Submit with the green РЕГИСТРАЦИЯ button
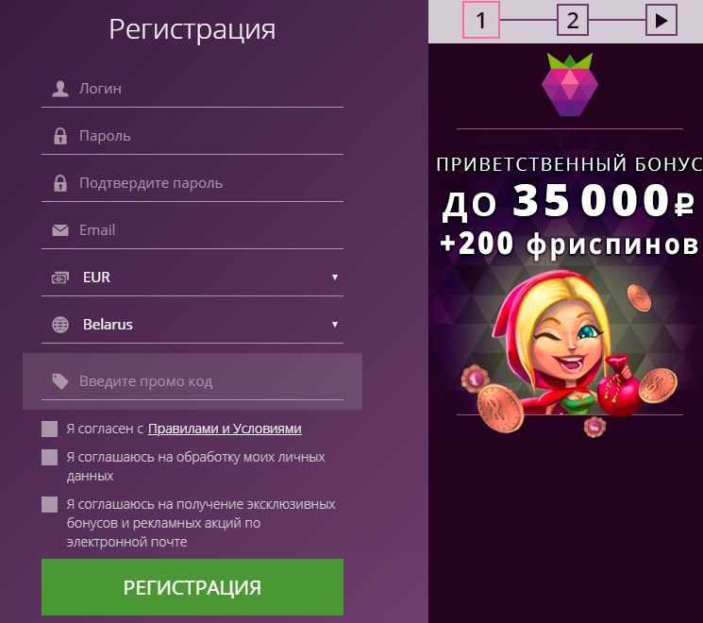Image resolution: width=703 pixels, height=623 pixels. 192,587
